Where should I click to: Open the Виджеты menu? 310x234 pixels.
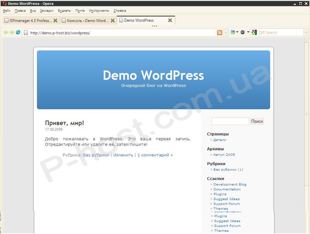64,11
